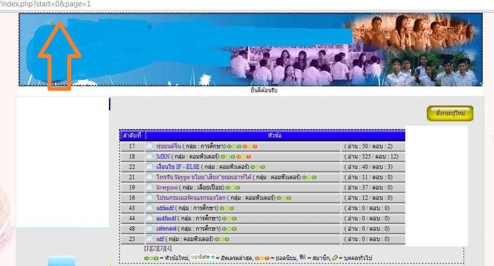494x266 pixels.
Task: Click read count 'อ่าน : 37 / ตอบ : 0'
Action: 369,187
